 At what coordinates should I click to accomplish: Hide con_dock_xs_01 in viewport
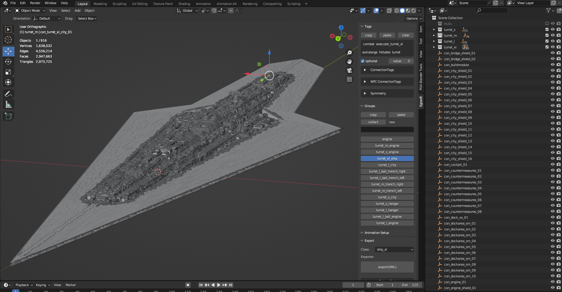553,217
